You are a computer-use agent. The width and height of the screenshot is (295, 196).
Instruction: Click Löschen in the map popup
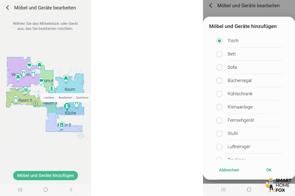[x=49, y=98]
